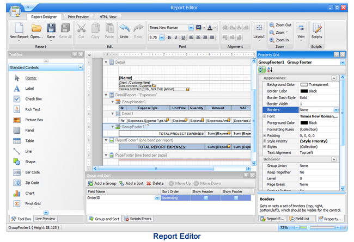Open the Scripts Errors tab

[138, 219]
